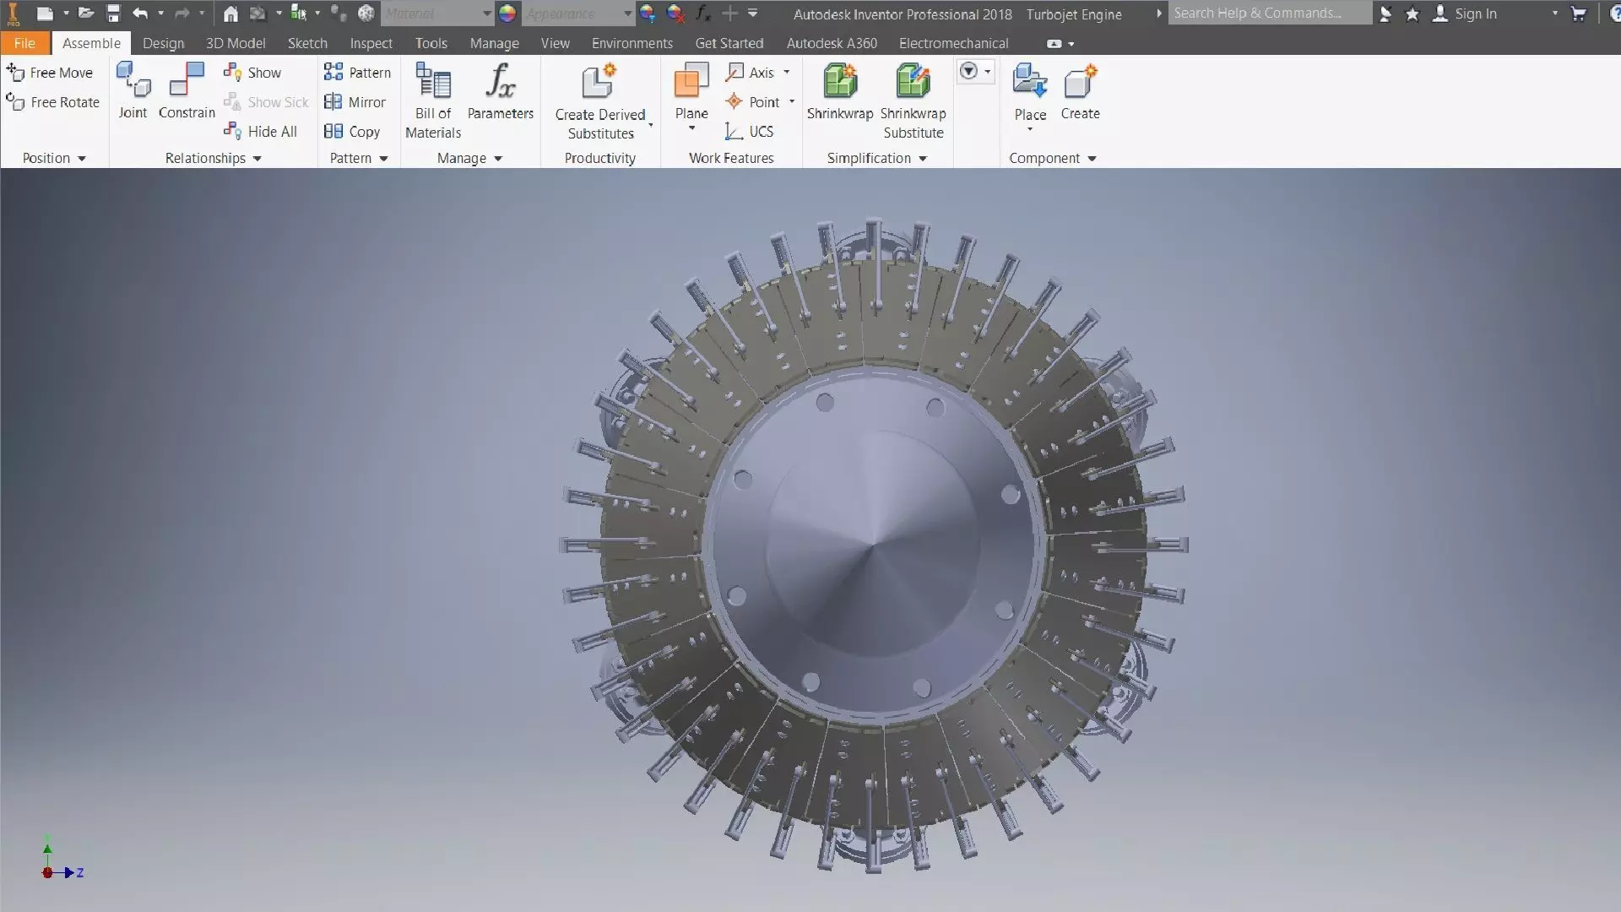Click the Save icon in quick access toolbar

pyautogui.click(x=113, y=14)
